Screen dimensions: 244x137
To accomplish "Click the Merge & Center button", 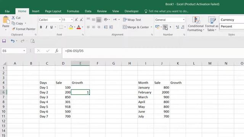I will [136, 27].
